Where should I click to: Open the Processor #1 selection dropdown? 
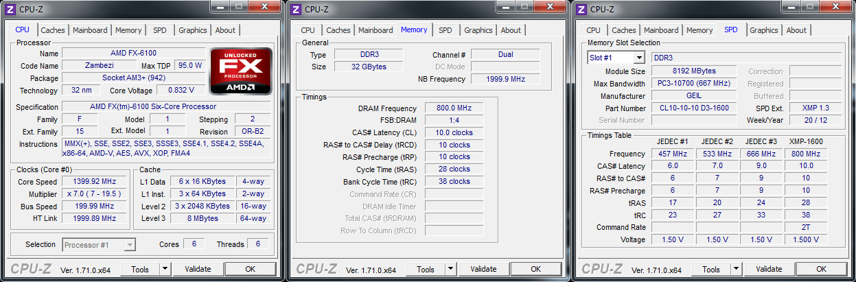click(x=99, y=244)
